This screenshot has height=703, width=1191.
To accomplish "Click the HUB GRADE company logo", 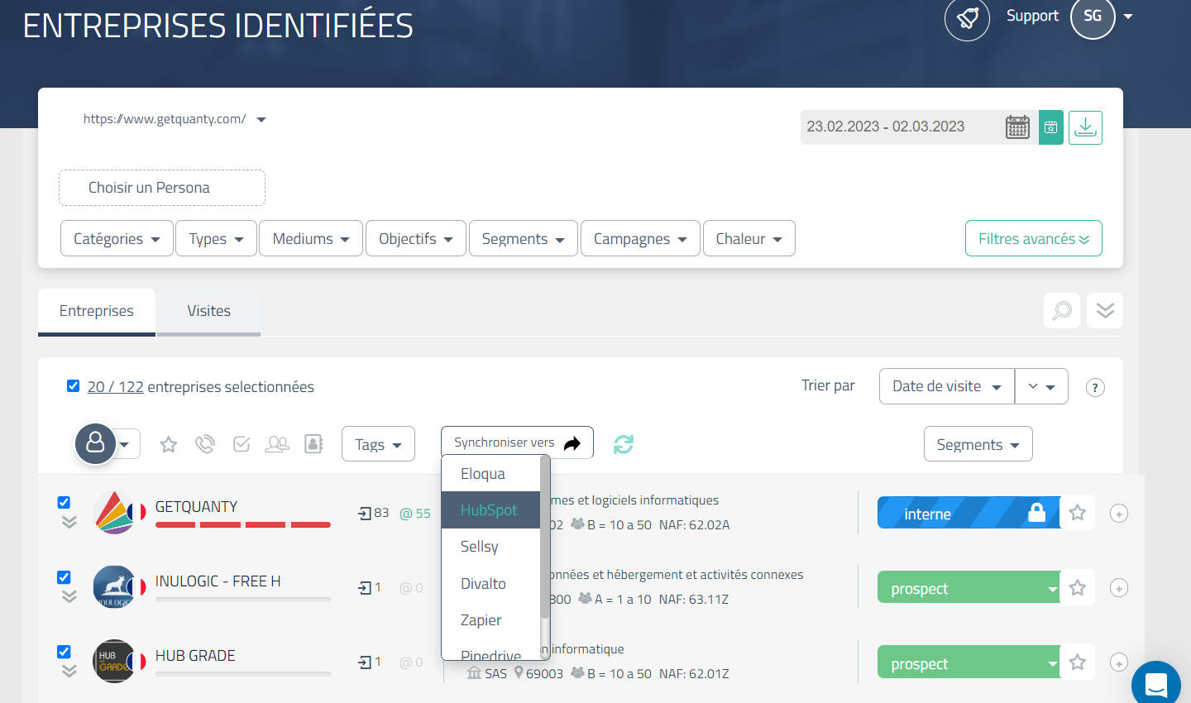I will 115,661.
